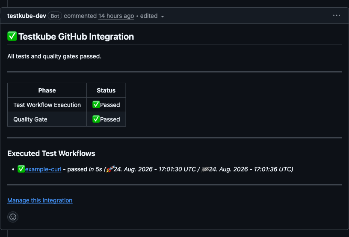Click the Test Workflow Execution cell
349x237 pixels.
(47, 105)
